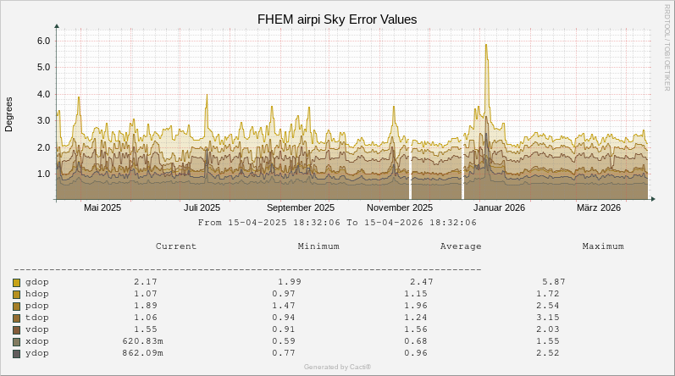
Task: Click the Average column header
Action: tap(461, 246)
